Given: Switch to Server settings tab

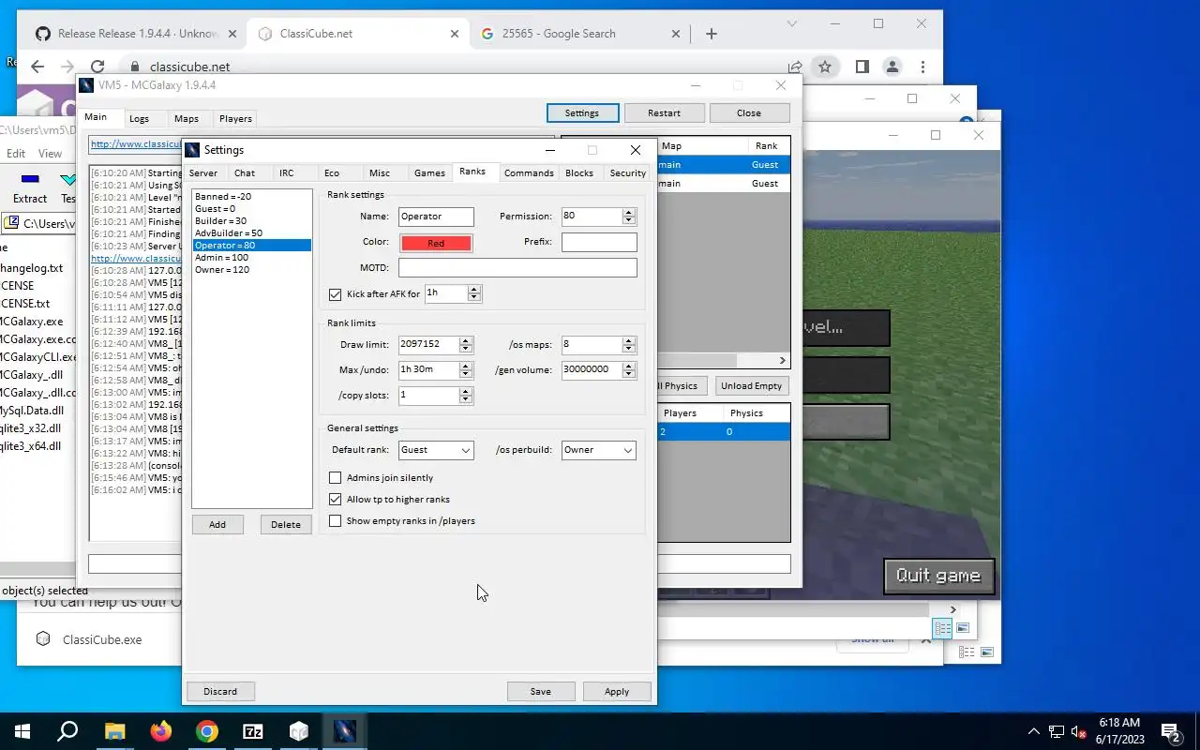Looking at the screenshot, I should point(203,173).
